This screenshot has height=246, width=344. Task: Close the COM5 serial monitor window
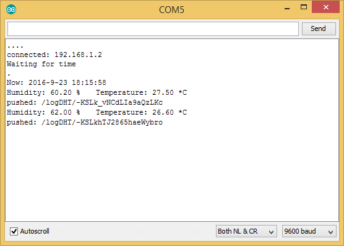click(x=326, y=7)
